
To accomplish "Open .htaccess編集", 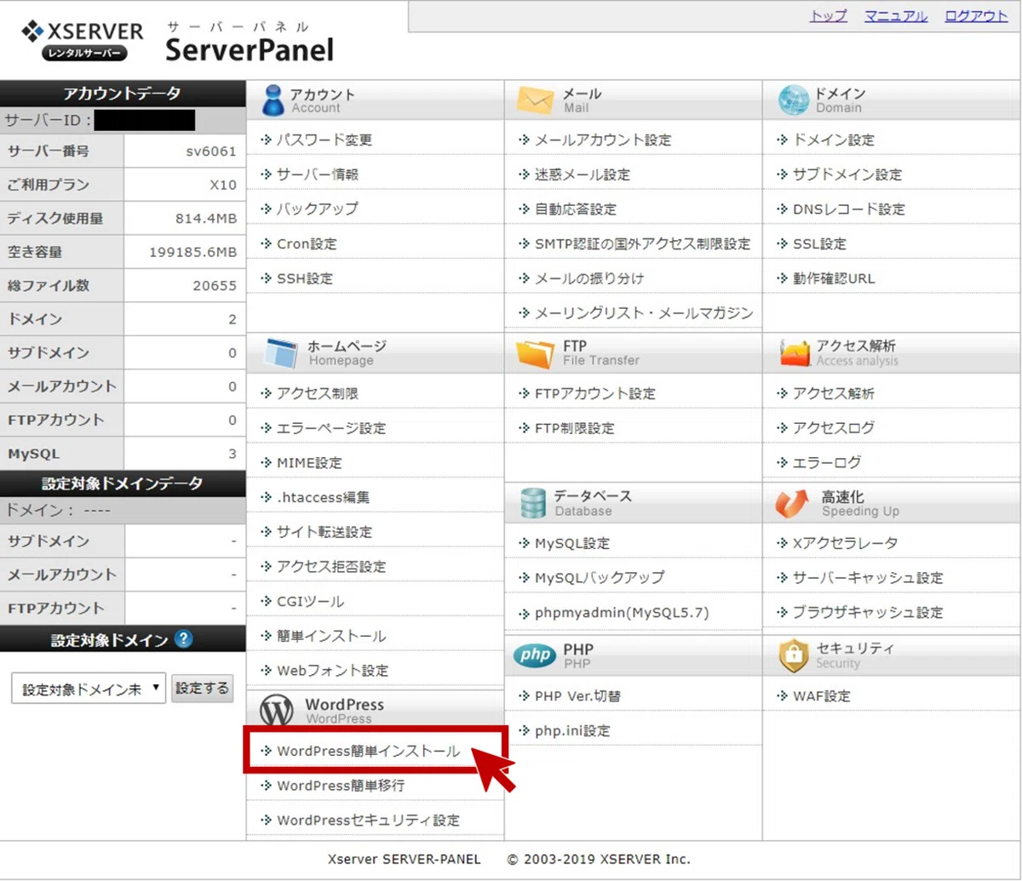I will 323,497.
